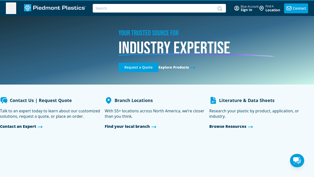
Task: Click the chat bubbles icon beside Contact Us
Action: pos(4,100)
